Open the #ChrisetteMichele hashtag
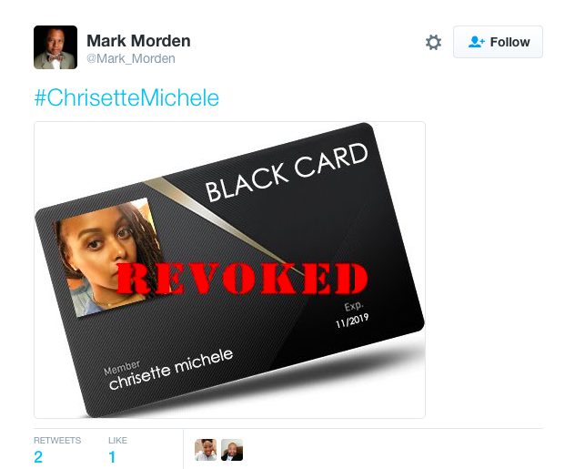Viewport: 575px width, 469px height. (x=126, y=97)
